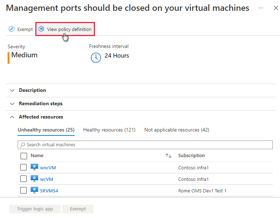
Task: Focus the Search virtual machines field
Action: click(x=145, y=145)
